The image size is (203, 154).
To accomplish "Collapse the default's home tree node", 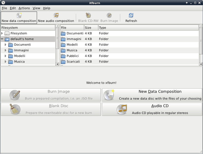I will [2, 39].
